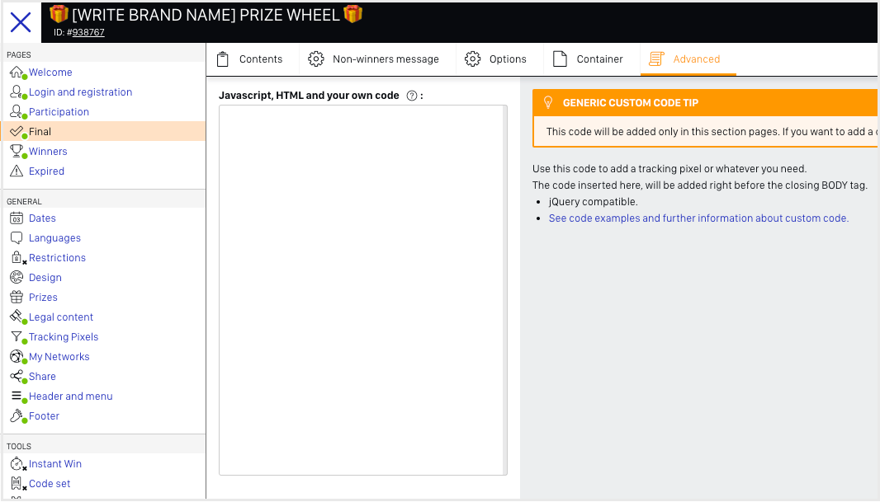The height and width of the screenshot is (502, 880).
Task: Open the Prizes gift icon
Action: [x=18, y=297]
